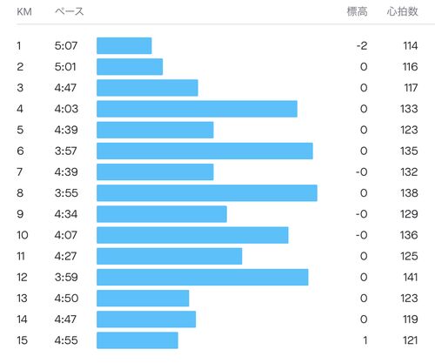The image size is (435, 363).
Task: Click the pace bar for kilometer 15
Action: pyautogui.click(x=137, y=340)
